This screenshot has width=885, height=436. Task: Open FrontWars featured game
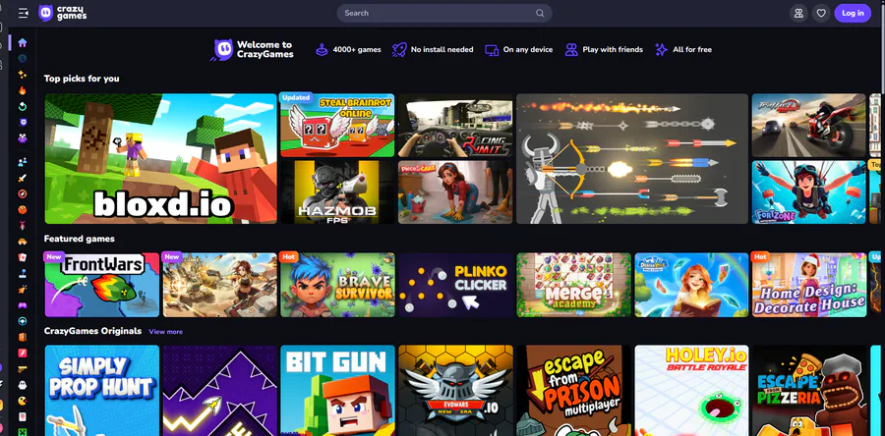tap(102, 285)
